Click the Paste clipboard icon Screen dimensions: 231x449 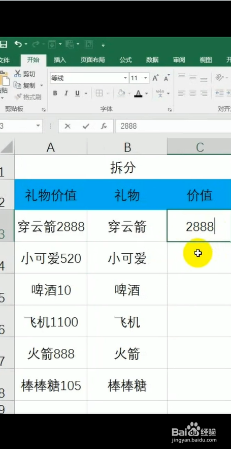(x=4, y=78)
